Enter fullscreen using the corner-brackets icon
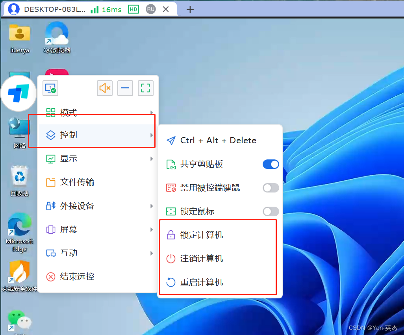 pos(146,88)
